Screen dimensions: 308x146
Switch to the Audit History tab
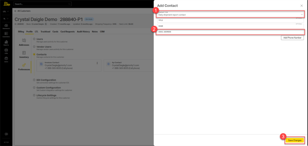click(83, 32)
